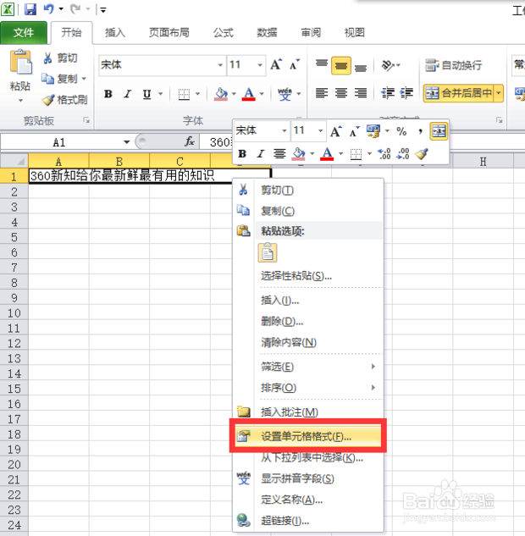The height and width of the screenshot is (536, 525).
Task: Click format painter brush in mini toolbar
Action: [422, 154]
